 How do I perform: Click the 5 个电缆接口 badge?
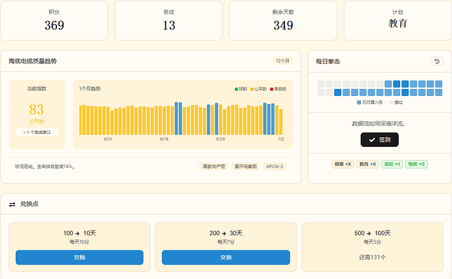37,132
